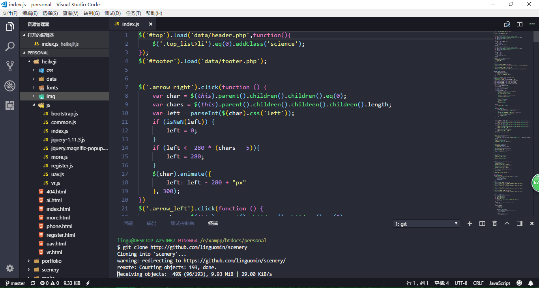Open the Explorer view in activity bar
The width and height of the screenshot is (539, 288).
pyautogui.click(x=10, y=27)
